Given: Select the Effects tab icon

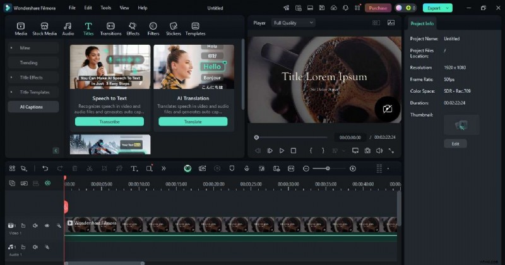Looking at the screenshot, I should (x=133, y=28).
